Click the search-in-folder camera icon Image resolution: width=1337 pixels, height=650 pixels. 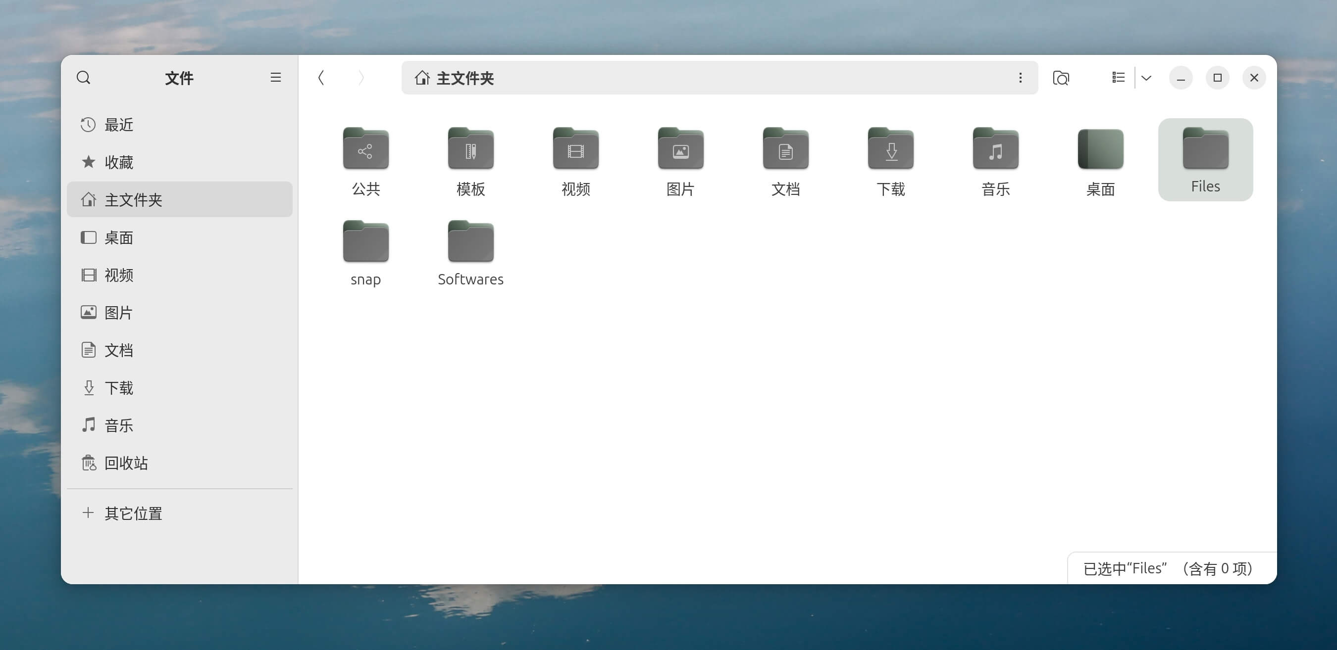[1061, 78]
